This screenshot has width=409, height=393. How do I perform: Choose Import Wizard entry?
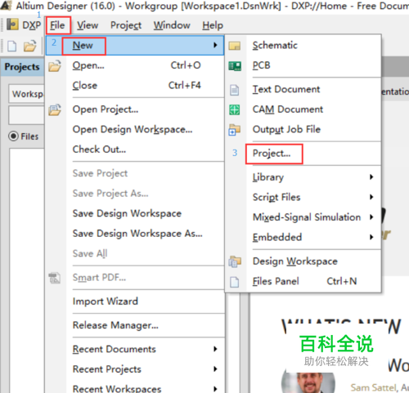click(135, 301)
